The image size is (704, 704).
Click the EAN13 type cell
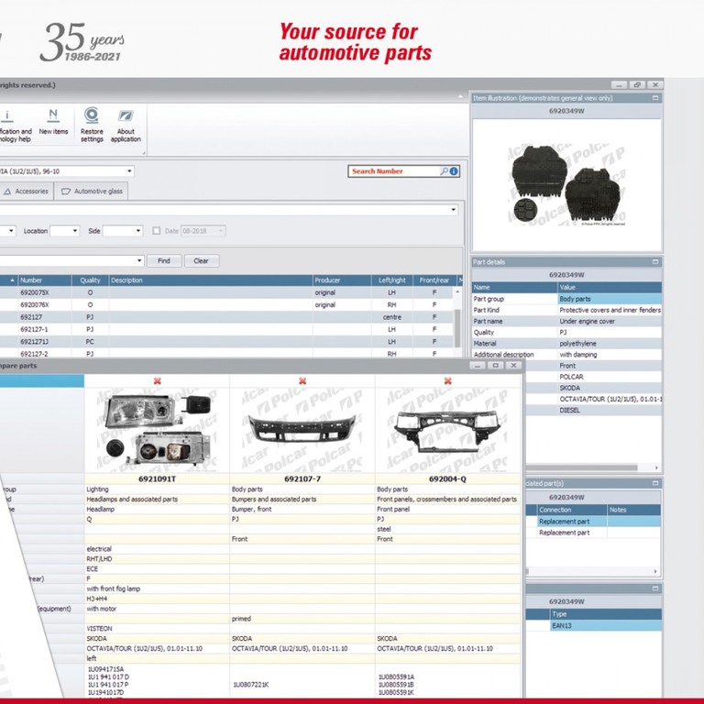click(605, 625)
